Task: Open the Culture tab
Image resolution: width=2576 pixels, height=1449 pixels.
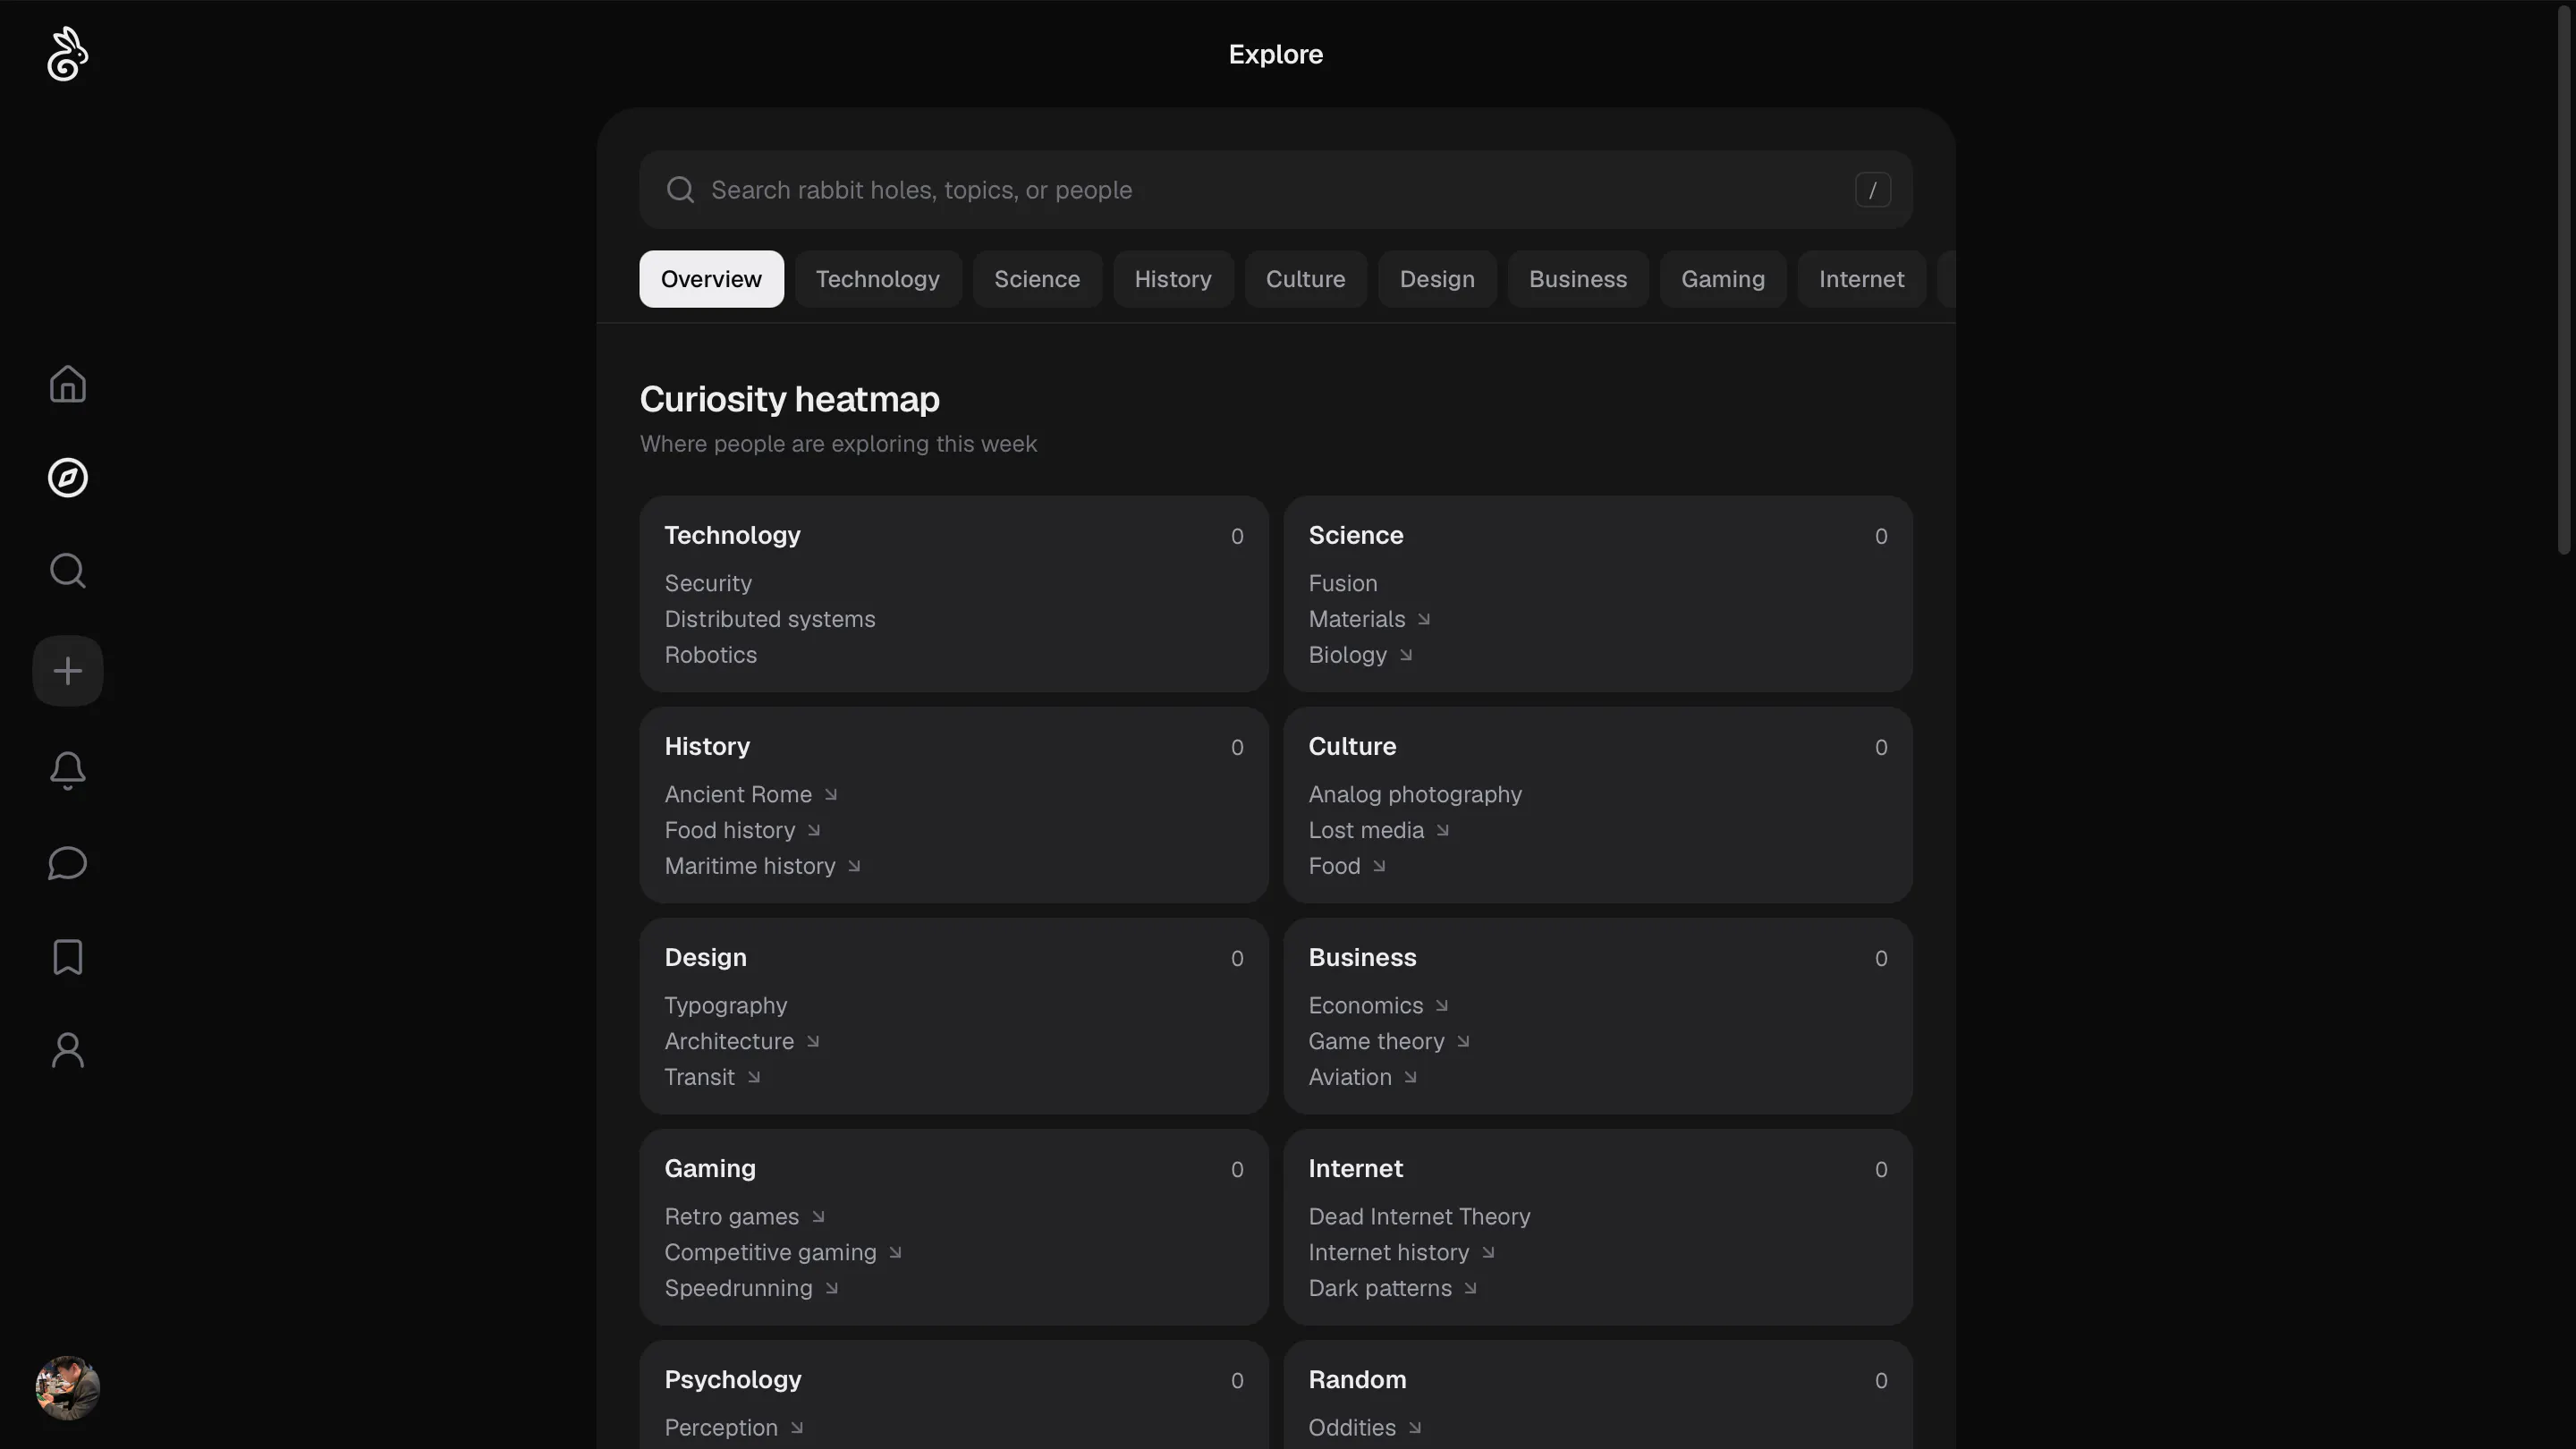Action: coord(1305,279)
